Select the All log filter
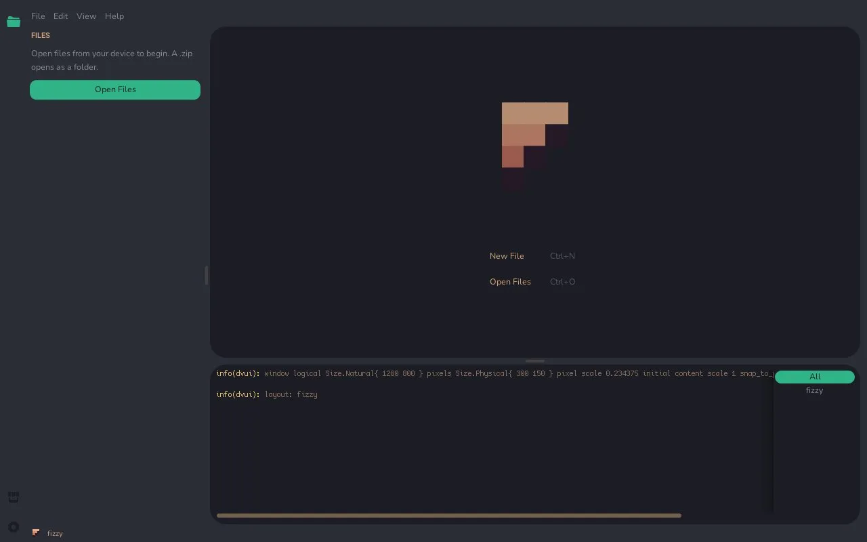Screen dimensions: 867x542 coord(815,377)
